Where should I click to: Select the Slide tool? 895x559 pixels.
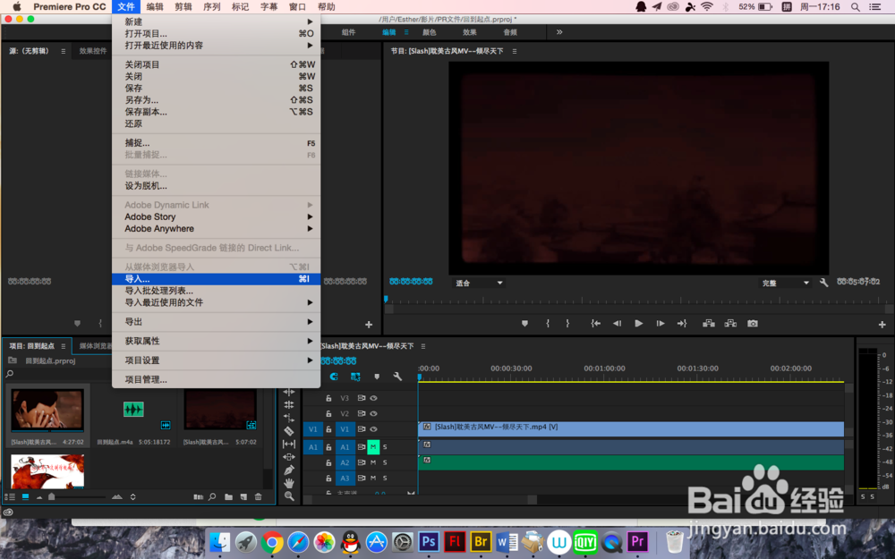(x=289, y=457)
